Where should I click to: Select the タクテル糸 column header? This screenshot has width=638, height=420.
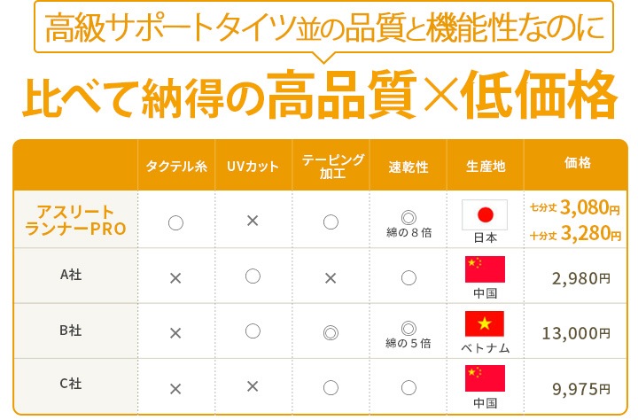coord(175,167)
